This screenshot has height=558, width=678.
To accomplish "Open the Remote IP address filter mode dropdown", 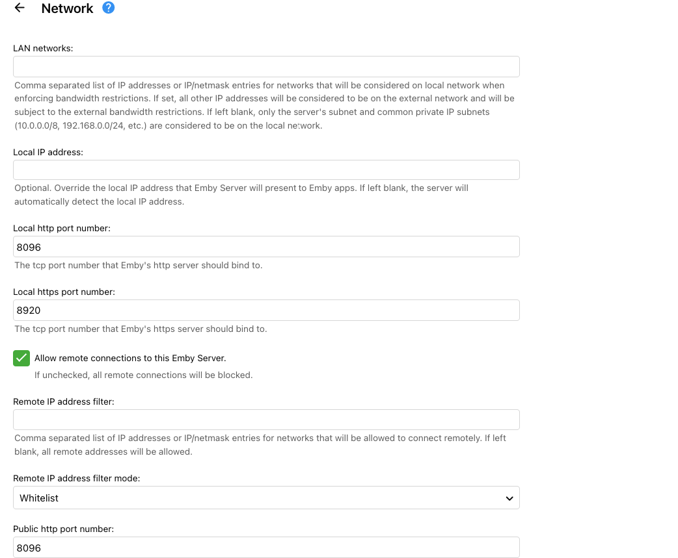I will point(266,498).
